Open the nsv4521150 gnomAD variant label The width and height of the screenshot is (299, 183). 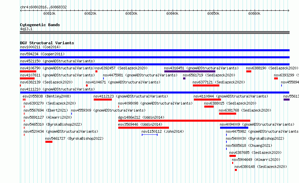(x=57, y=61)
